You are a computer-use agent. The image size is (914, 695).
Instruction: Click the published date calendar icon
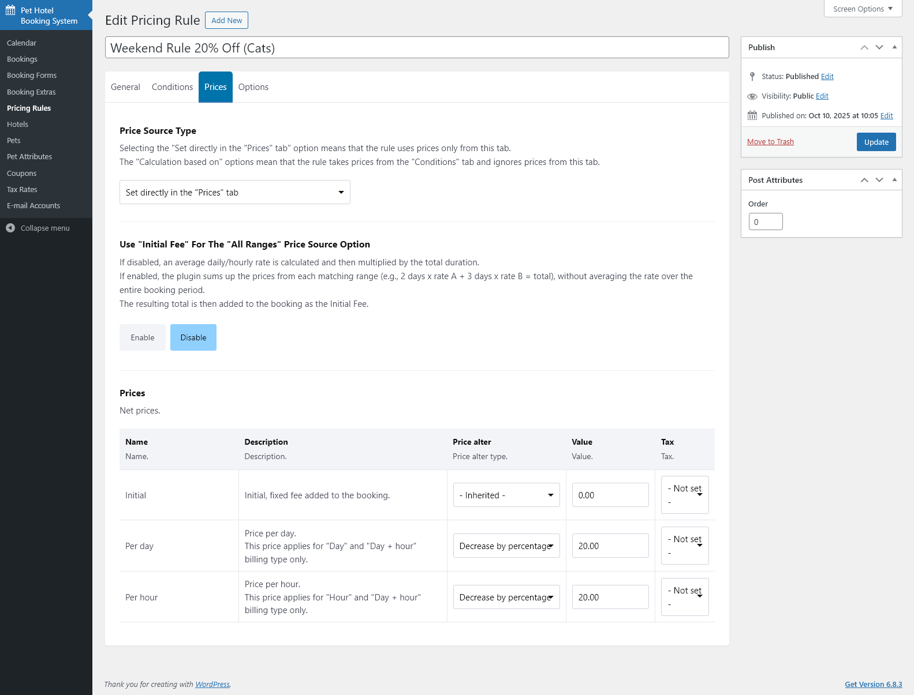point(752,115)
